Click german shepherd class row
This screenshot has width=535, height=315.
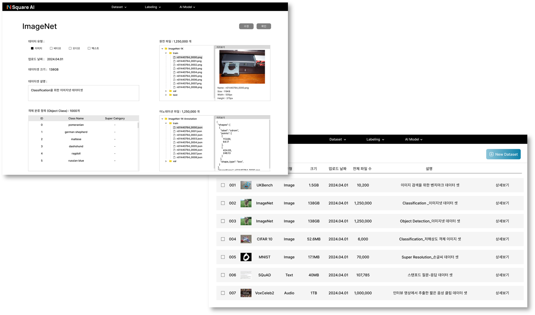pyautogui.click(x=83, y=132)
